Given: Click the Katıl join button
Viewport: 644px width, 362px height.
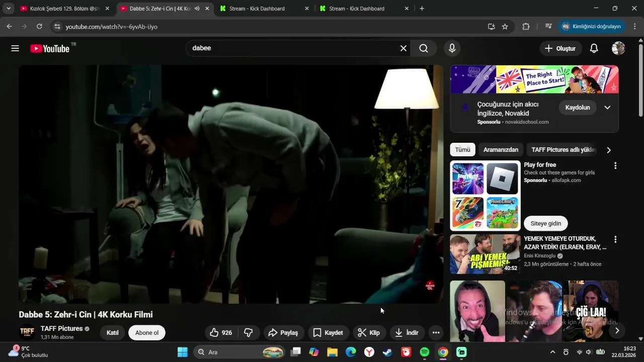Looking at the screenshot, I should (x=113, y=333).
